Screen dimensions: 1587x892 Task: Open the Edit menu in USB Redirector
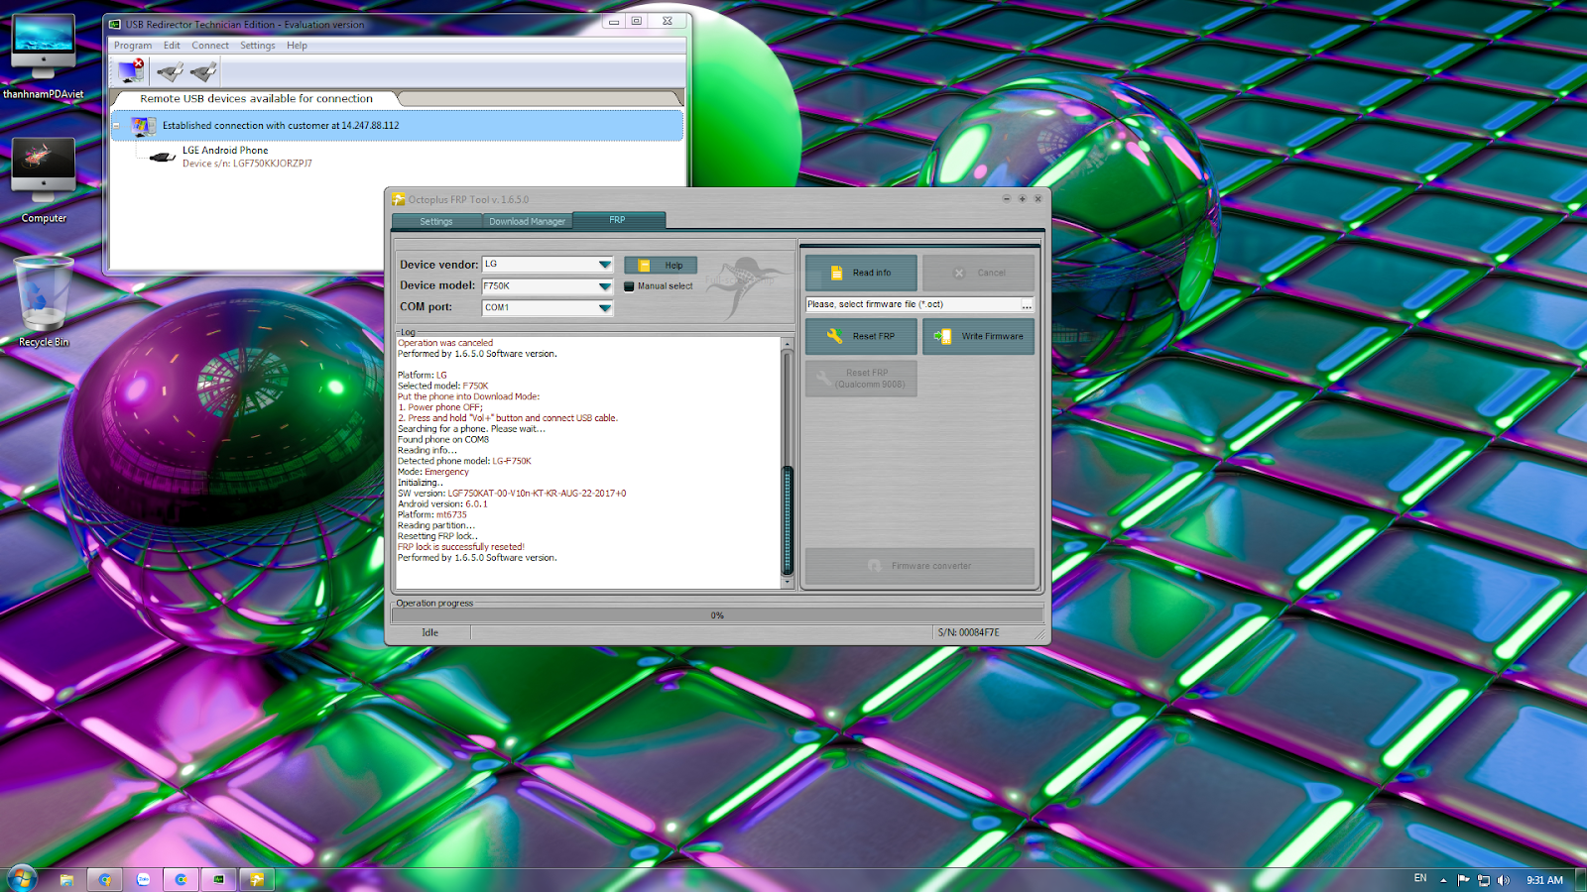point(172,46)
